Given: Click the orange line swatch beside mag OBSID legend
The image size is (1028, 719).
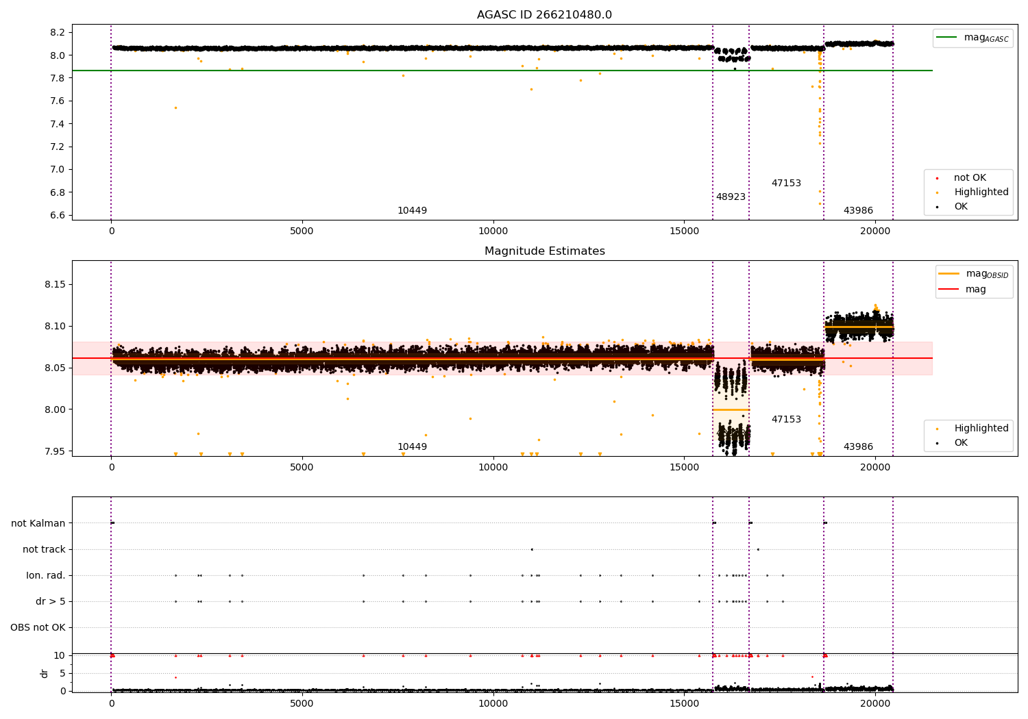Looking at the screenshot, I should click(x=949, y=274).
